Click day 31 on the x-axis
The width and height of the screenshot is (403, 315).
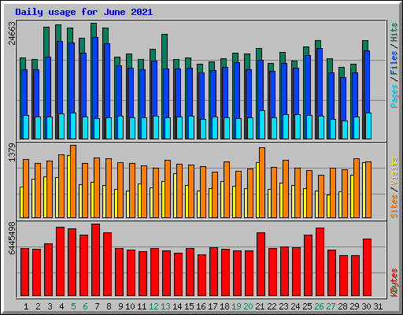click(x=378, y=306)
